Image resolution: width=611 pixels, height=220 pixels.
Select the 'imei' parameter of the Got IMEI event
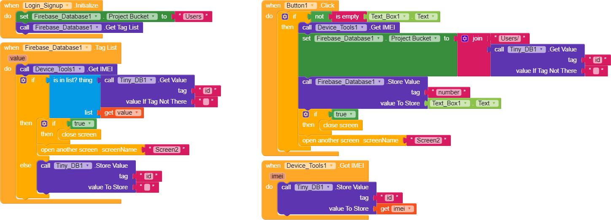[x=278, y=176]
